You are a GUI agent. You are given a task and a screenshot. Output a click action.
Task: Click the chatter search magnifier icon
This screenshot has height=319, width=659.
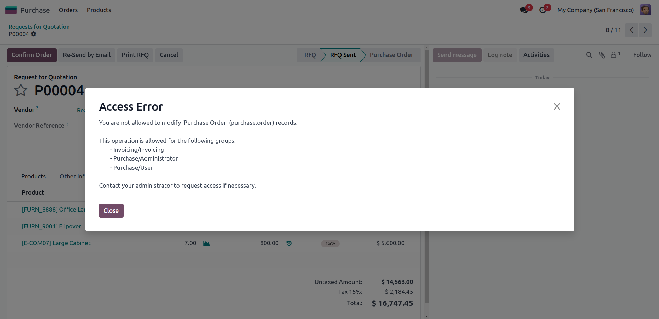pos(589,55)
